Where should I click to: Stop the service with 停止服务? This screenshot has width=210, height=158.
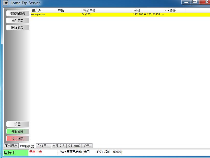pyautogui.click(x=17, y=138)
